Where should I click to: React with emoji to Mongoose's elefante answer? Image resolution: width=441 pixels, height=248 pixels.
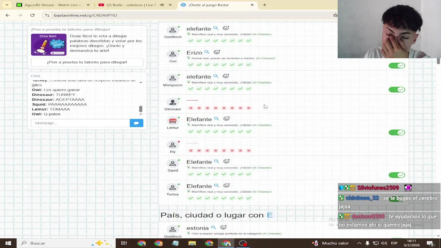[226, 76]
